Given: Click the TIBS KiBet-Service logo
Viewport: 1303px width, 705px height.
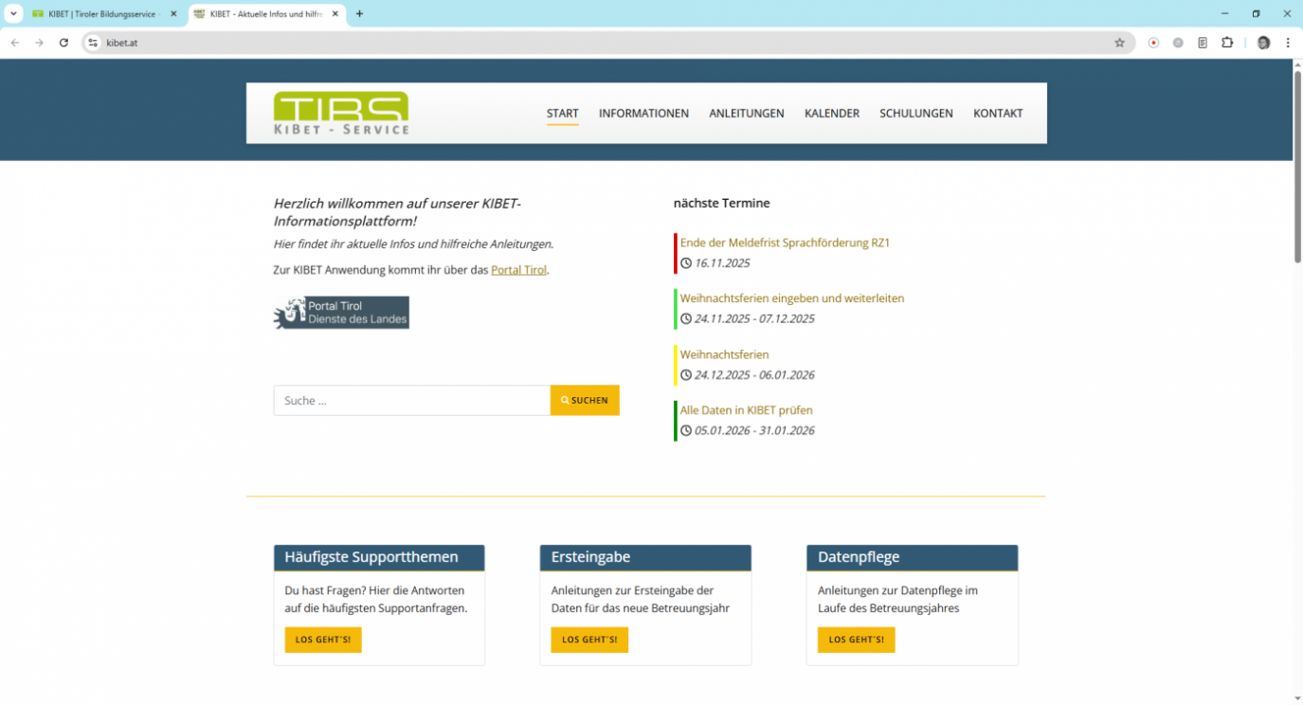Looking at the screenshot, I should click(x=340, y=112).
